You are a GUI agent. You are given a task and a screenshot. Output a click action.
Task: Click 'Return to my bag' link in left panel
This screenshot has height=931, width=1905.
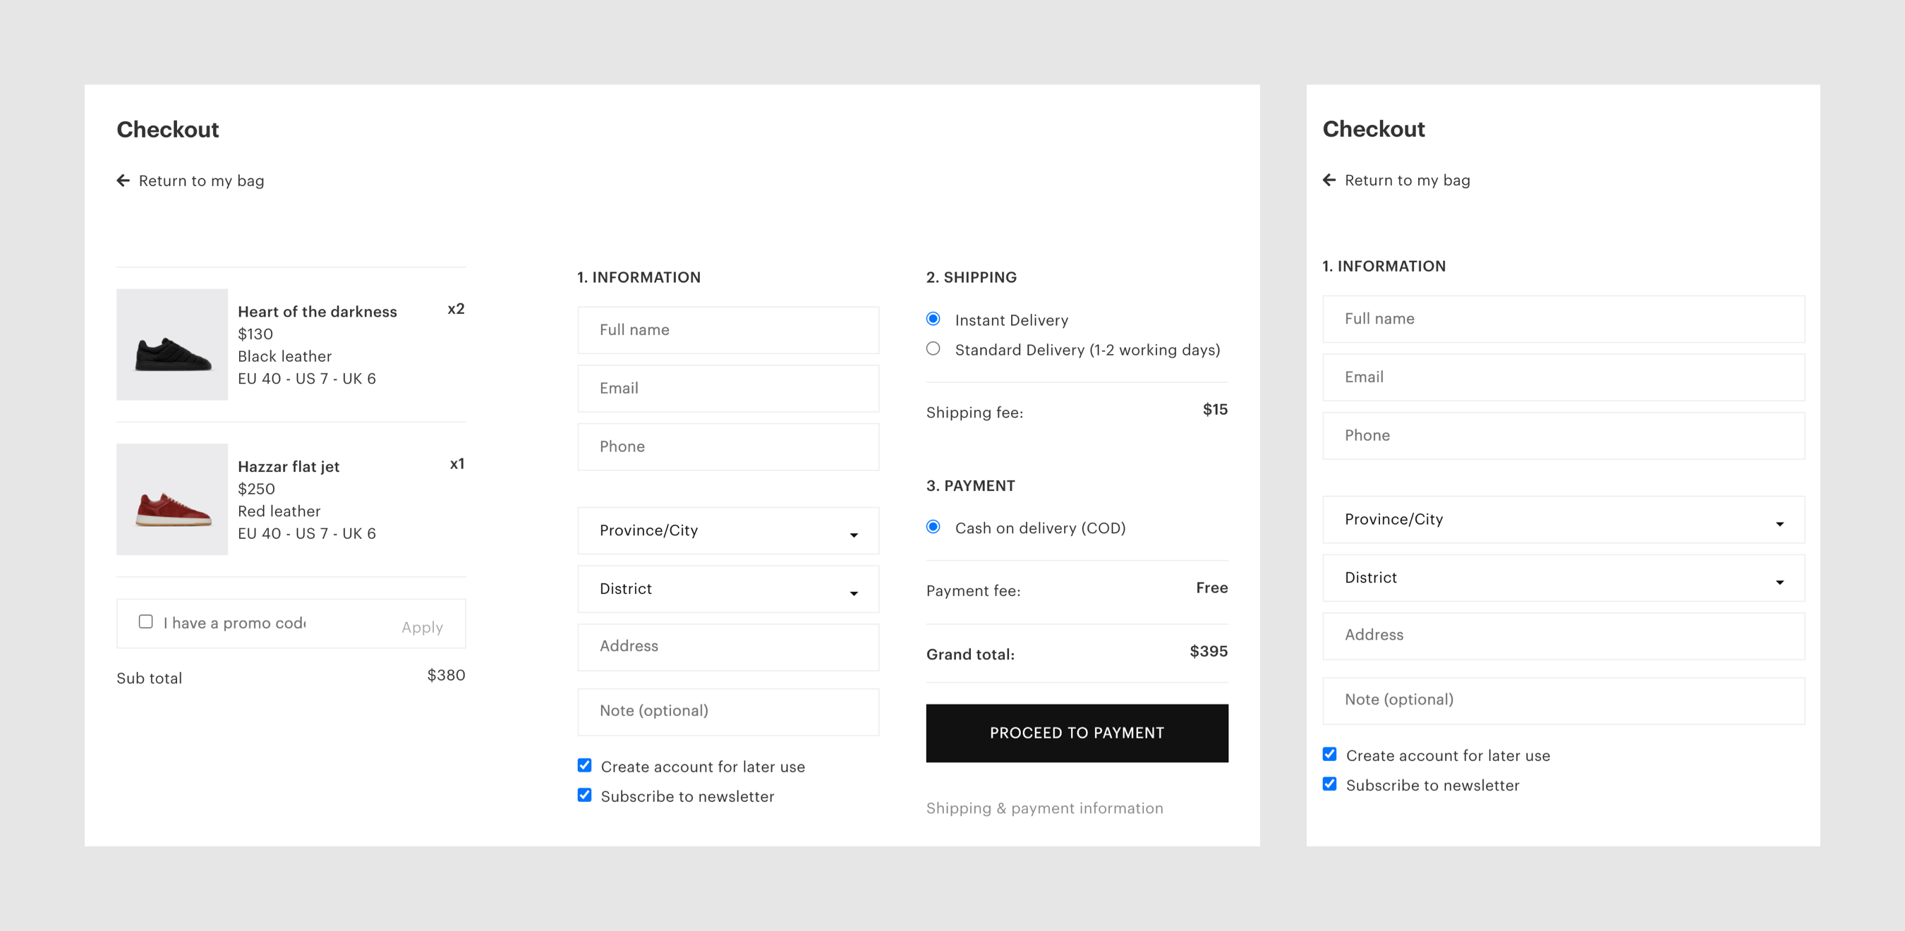tap(200, 181)
